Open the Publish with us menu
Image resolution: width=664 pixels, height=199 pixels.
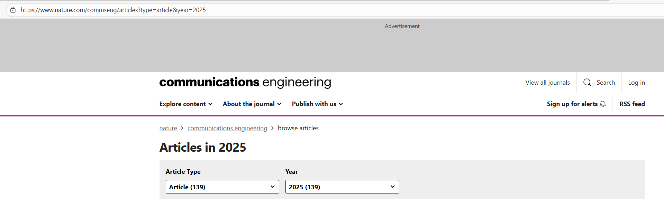[317, 104]
